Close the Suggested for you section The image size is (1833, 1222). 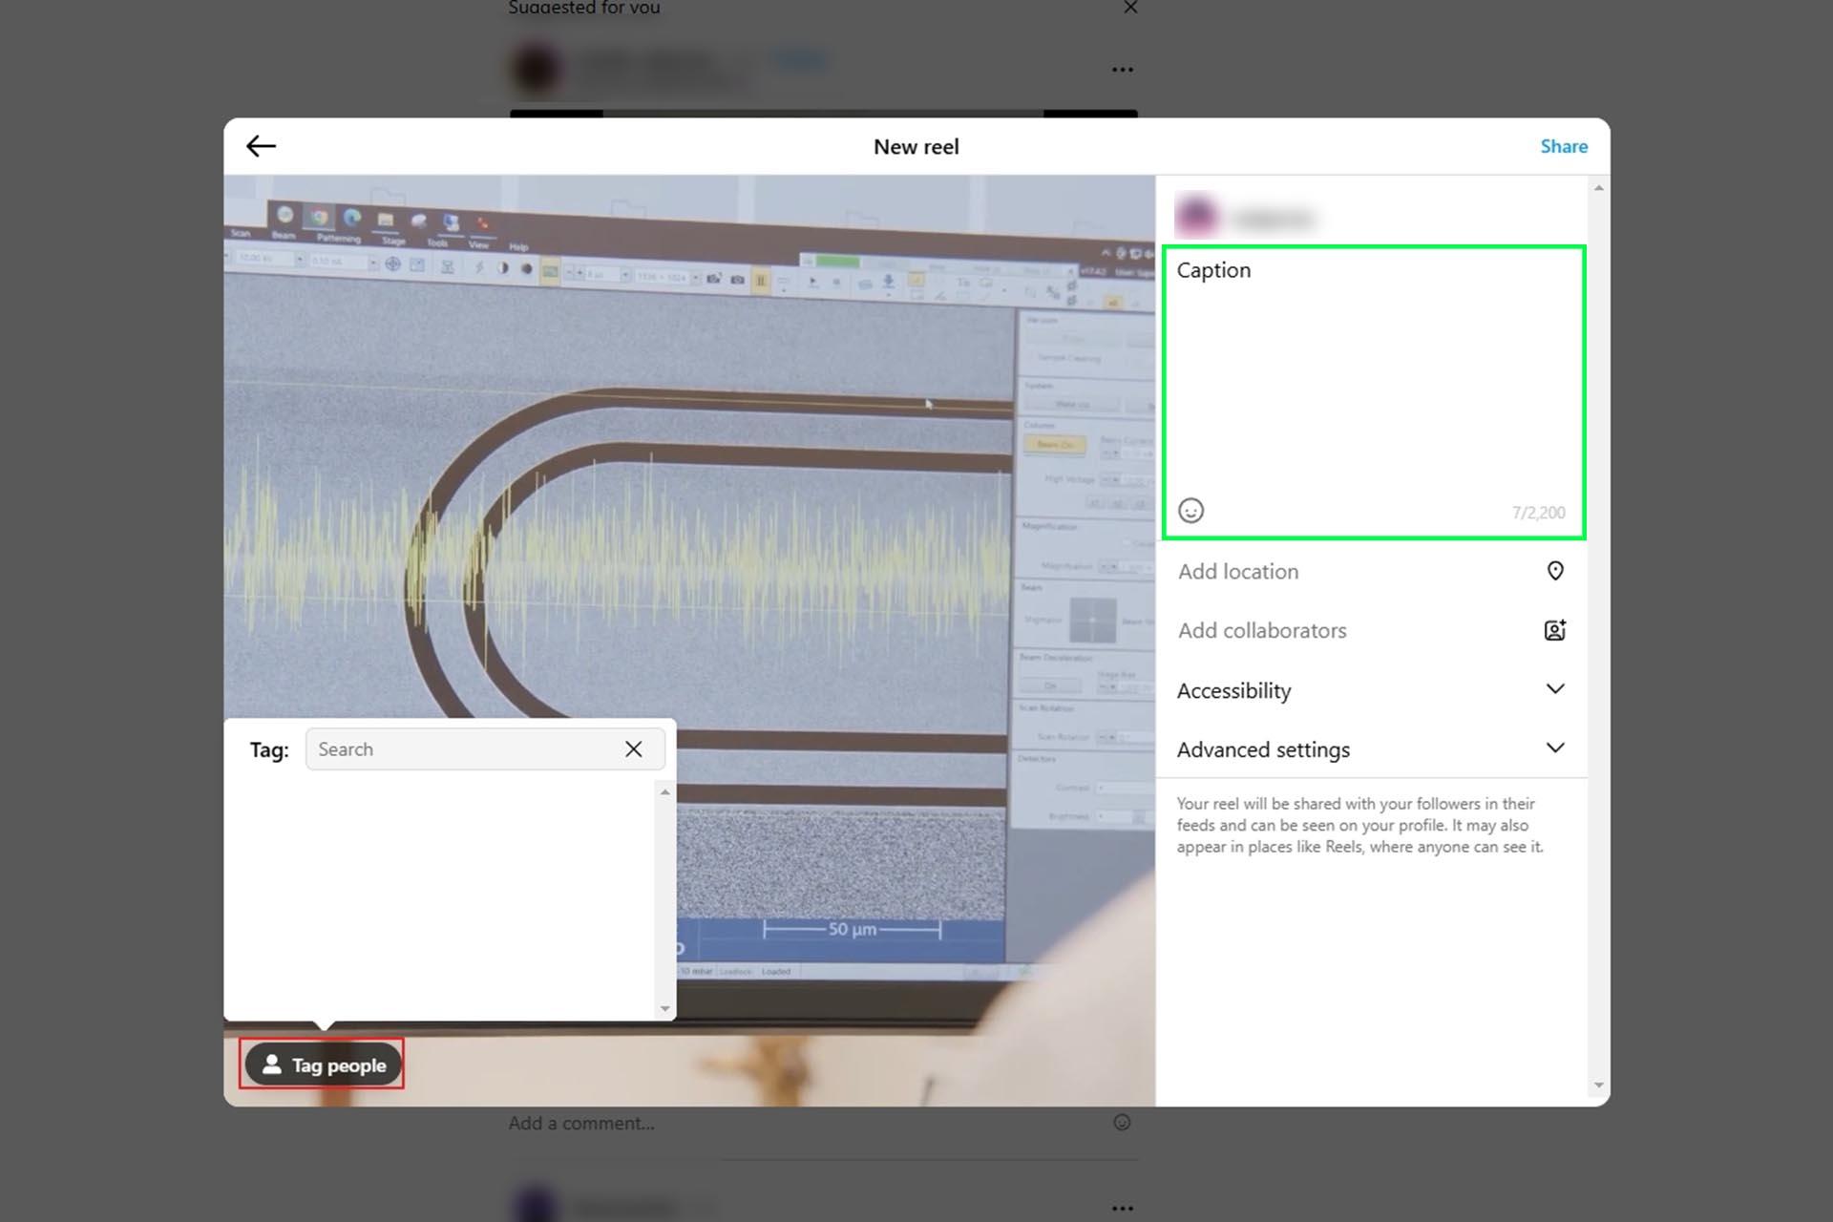[1130, 8]
